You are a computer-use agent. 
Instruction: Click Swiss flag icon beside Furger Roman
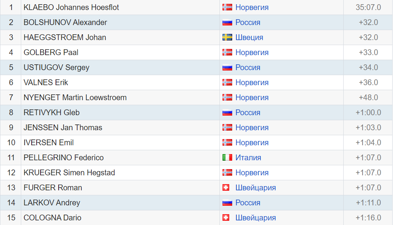[x=226, y=188]
